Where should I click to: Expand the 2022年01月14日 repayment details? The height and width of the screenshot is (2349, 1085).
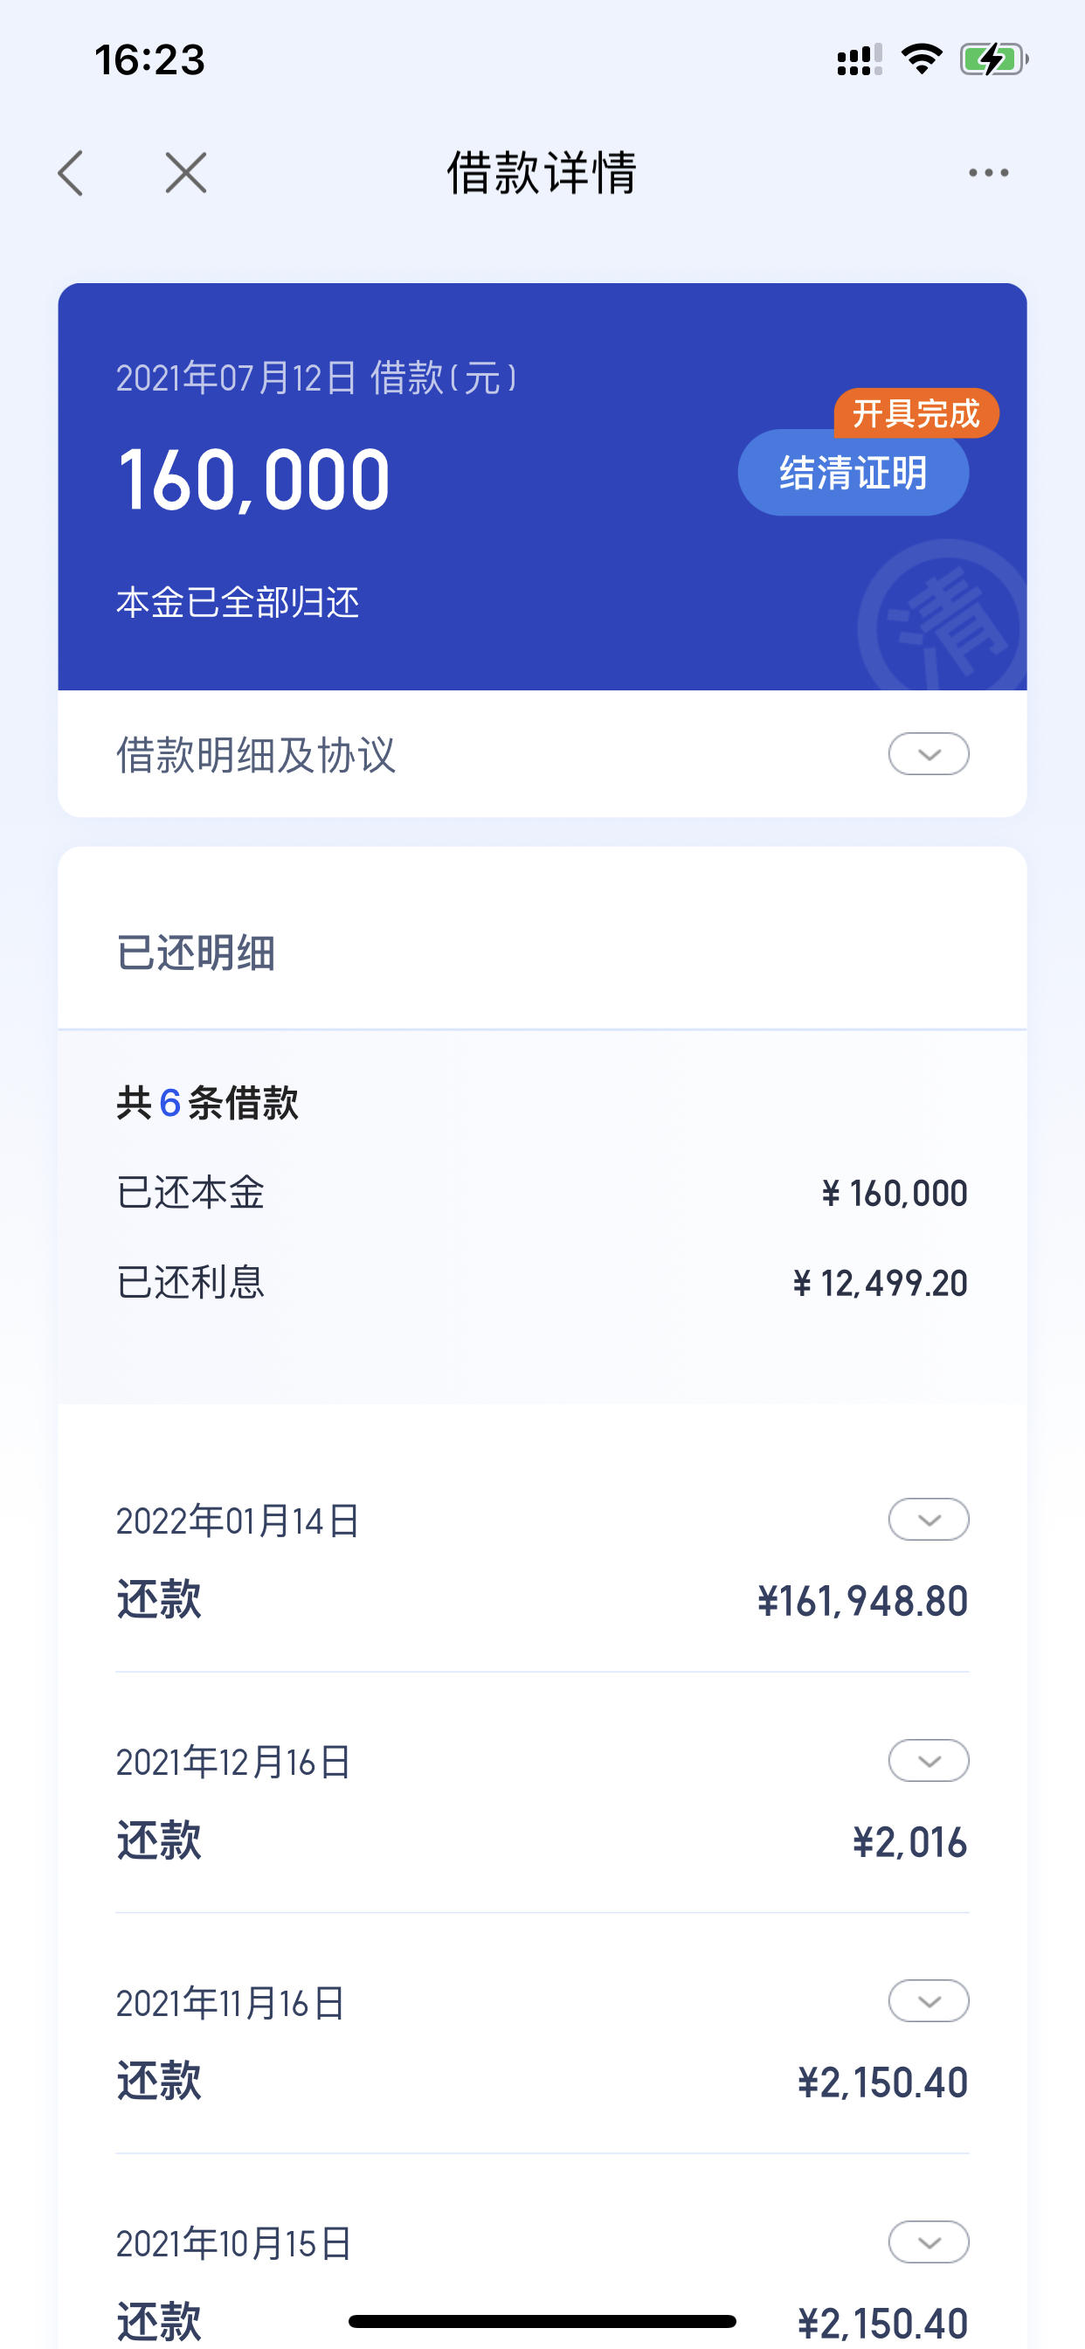coord(928,1519)
